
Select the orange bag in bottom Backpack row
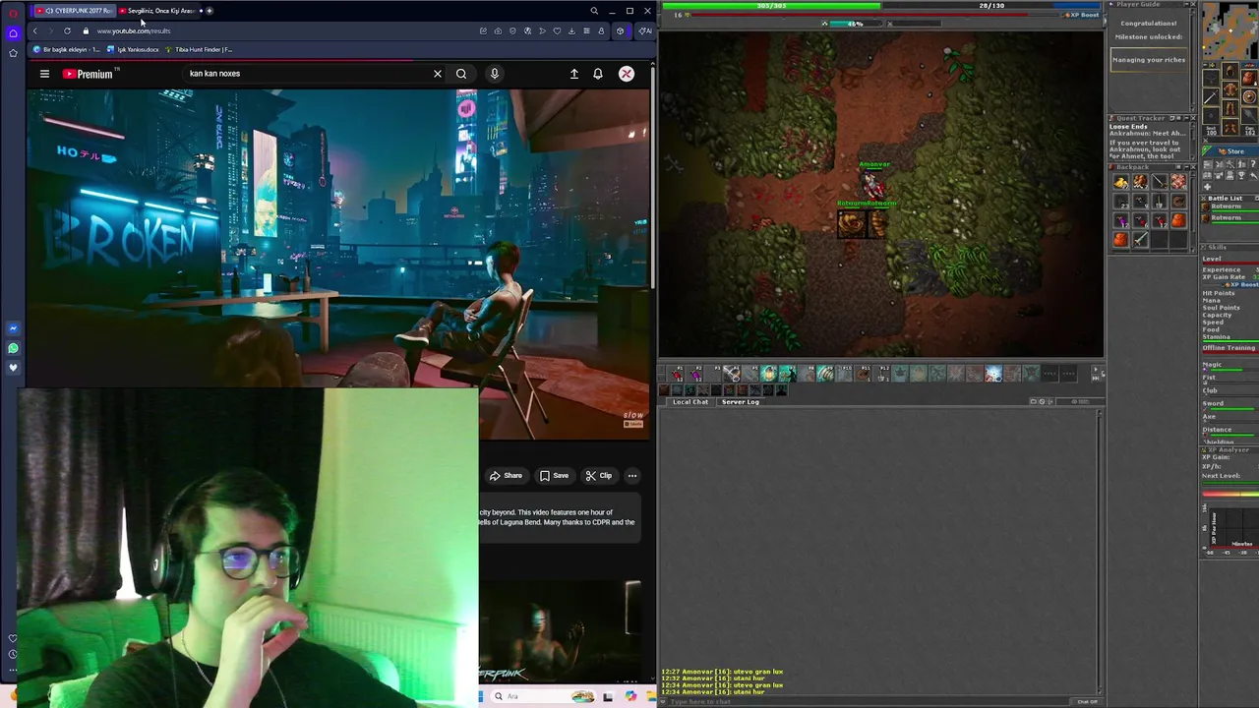pos(1120,239)
